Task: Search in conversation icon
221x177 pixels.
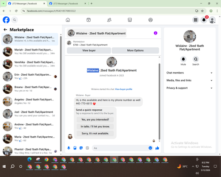Action: [196, 59]
